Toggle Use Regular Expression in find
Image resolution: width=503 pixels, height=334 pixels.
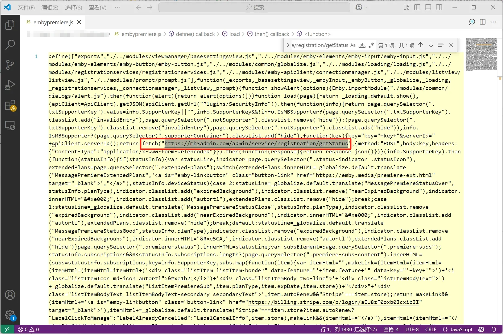click(x=371, y=45)
